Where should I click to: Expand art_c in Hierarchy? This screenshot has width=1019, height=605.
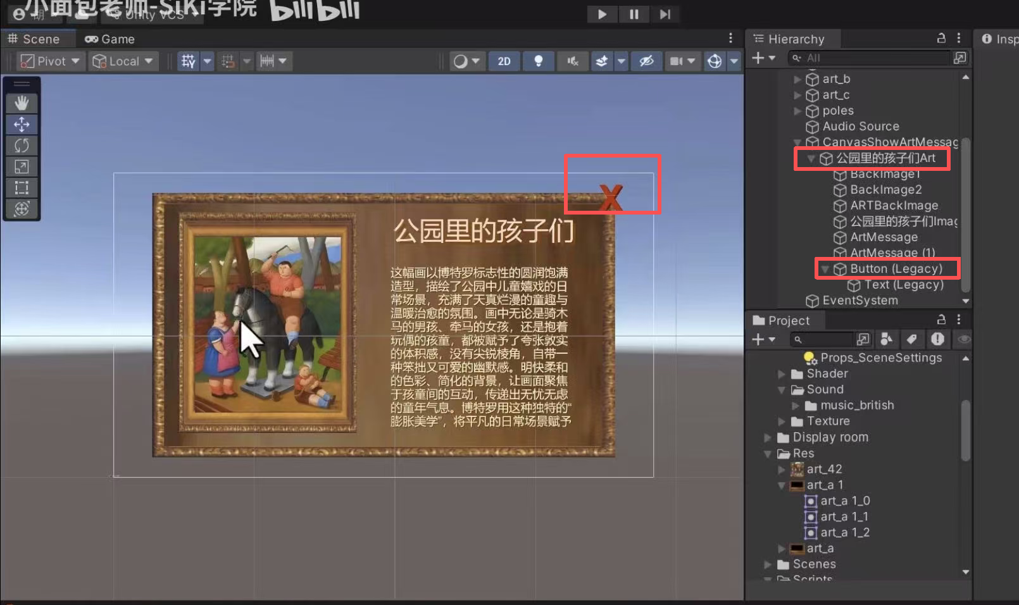coord(797,95)
